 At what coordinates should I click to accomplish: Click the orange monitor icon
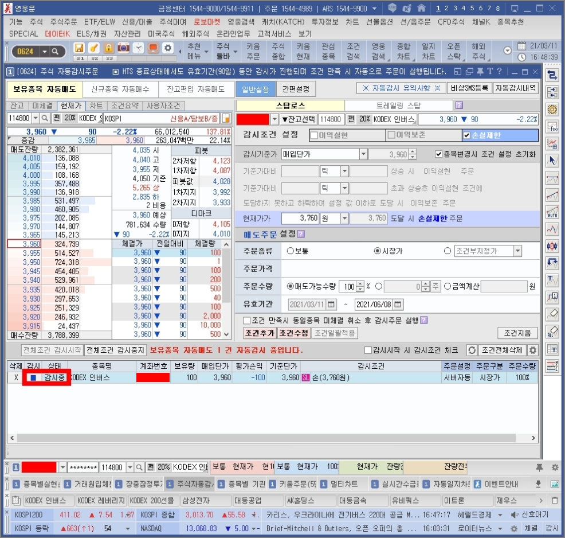click(x=153, y=48)
